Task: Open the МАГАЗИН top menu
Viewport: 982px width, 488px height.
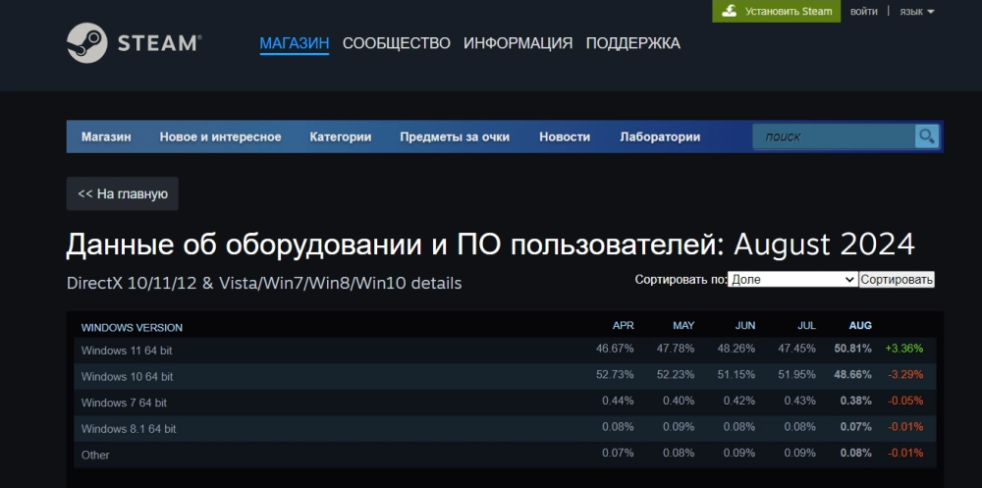Action: [294, 43]
